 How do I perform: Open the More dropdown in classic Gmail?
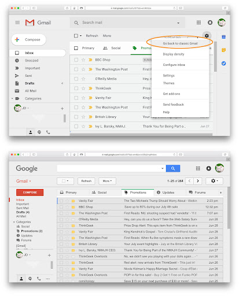[x=107, y=181]
